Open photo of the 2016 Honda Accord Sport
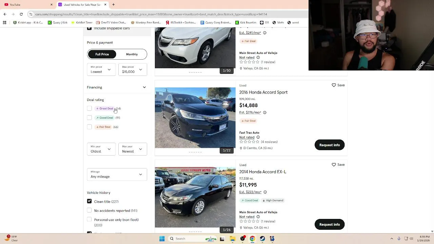 coord(195,118)
